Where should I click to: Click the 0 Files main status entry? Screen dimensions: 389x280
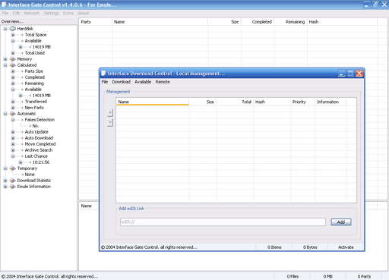pyautogui.click(x=293, y=276)
